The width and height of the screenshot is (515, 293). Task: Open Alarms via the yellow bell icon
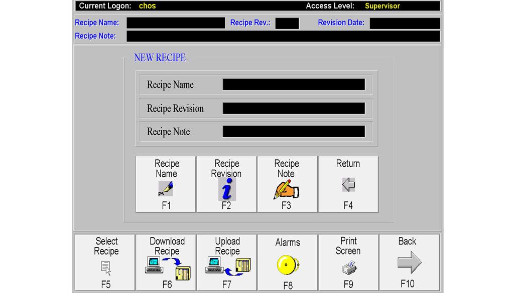288,265
